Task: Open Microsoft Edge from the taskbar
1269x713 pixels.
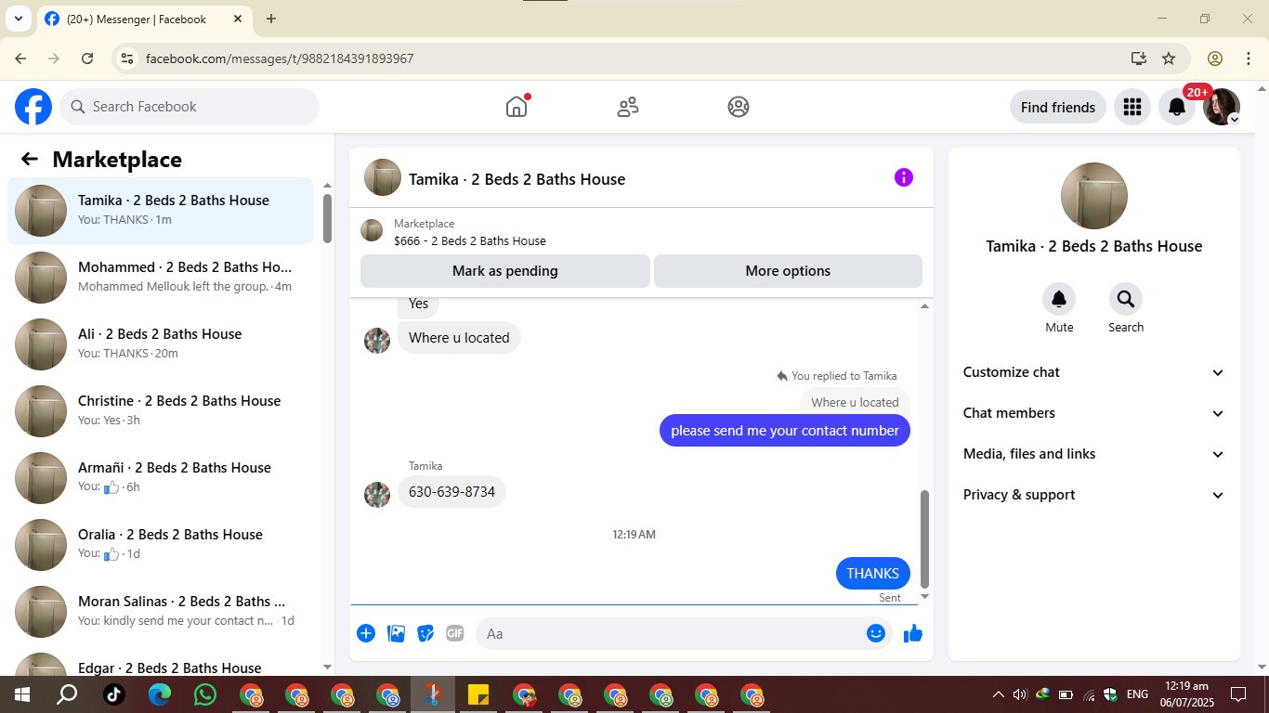Action: pos(160,694)
